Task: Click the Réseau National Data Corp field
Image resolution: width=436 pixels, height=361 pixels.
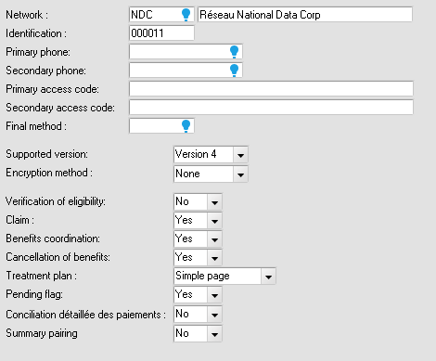Action: click(x=305, y=15)
